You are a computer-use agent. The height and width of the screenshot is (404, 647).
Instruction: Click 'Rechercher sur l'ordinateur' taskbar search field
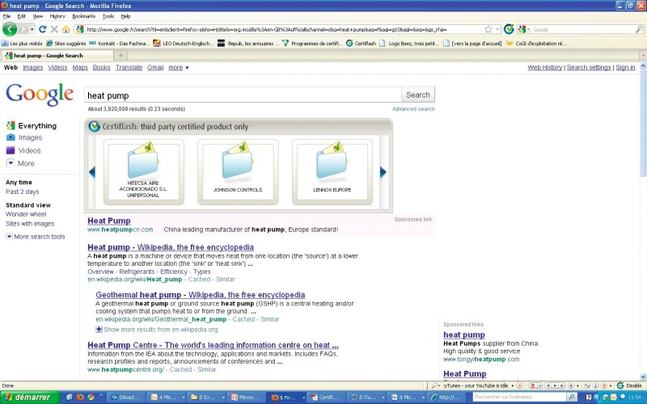click(520, 397)
